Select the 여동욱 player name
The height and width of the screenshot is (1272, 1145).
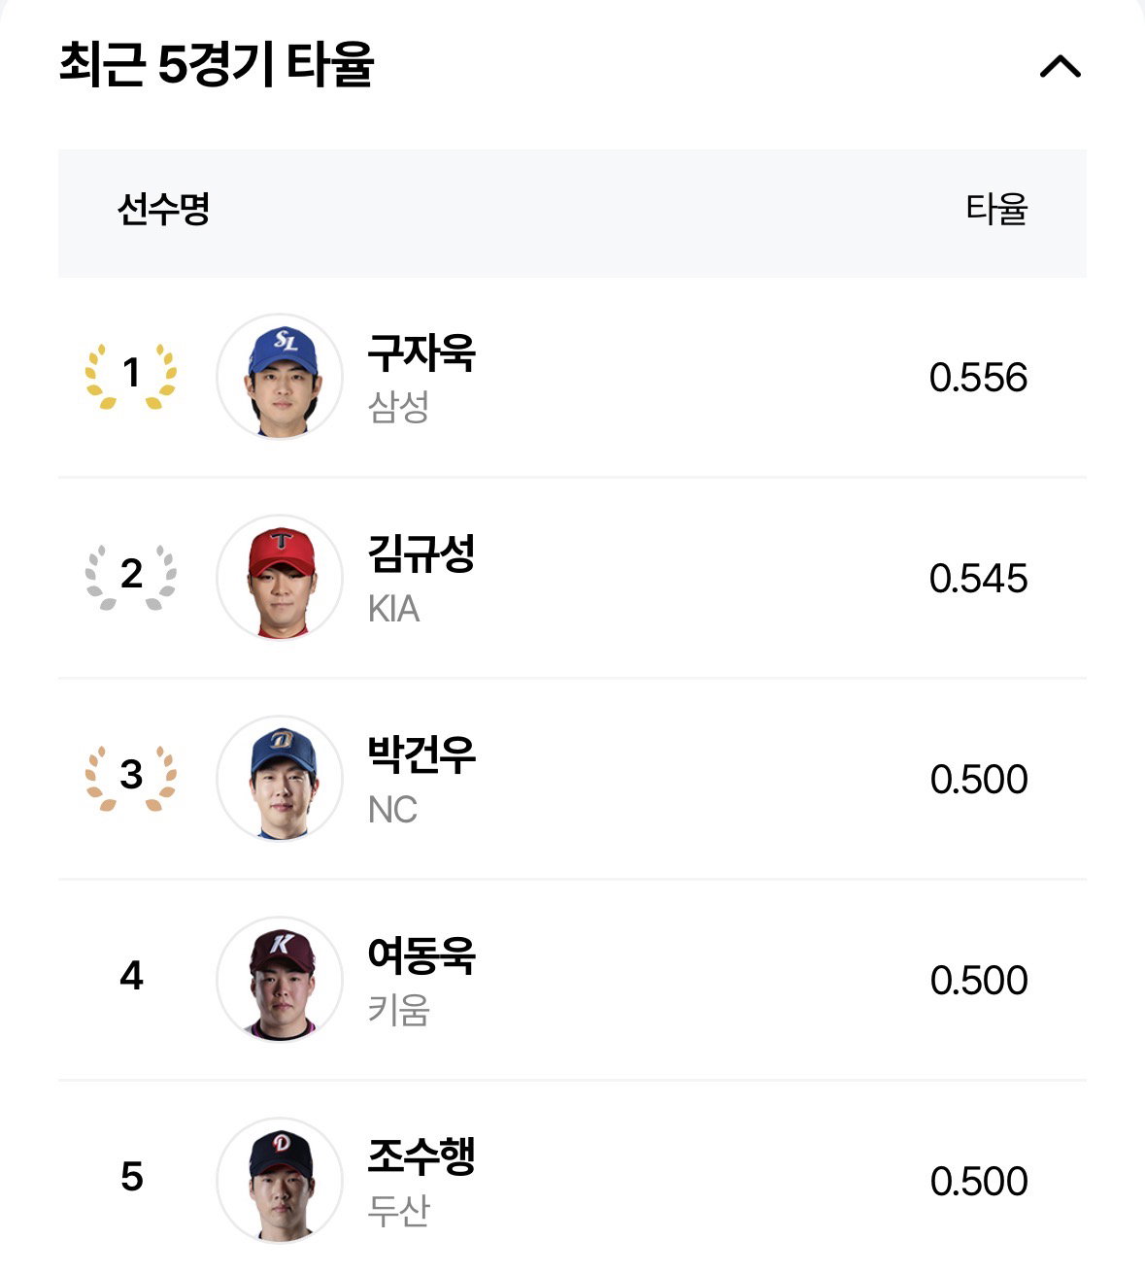click(421, 955)
